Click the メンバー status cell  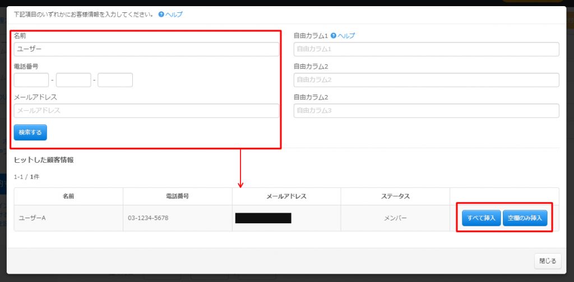click(x=395, y=218)
